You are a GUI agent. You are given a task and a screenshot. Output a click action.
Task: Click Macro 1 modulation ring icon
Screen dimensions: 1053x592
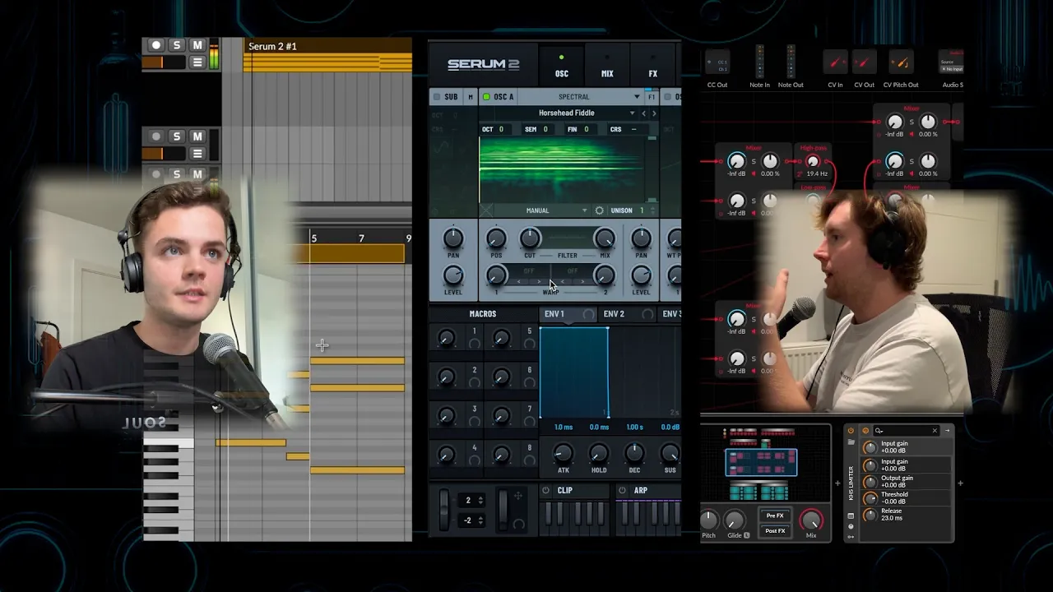point(474,344)
